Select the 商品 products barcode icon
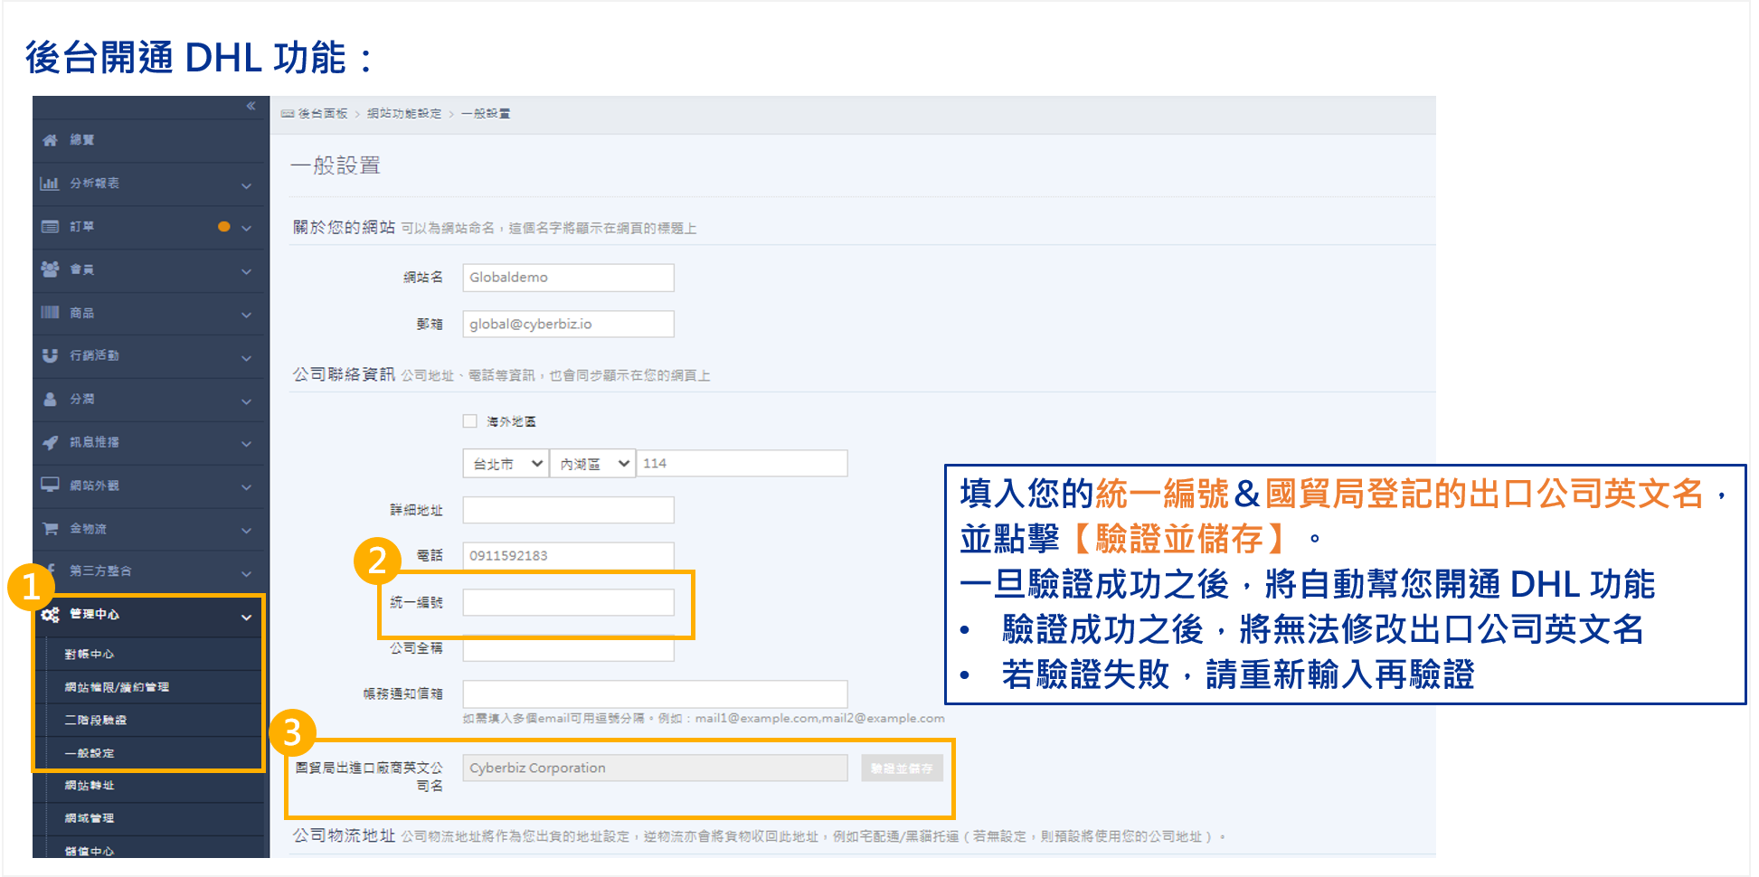This screenshot has width=1759, height=877. [50, 312]
